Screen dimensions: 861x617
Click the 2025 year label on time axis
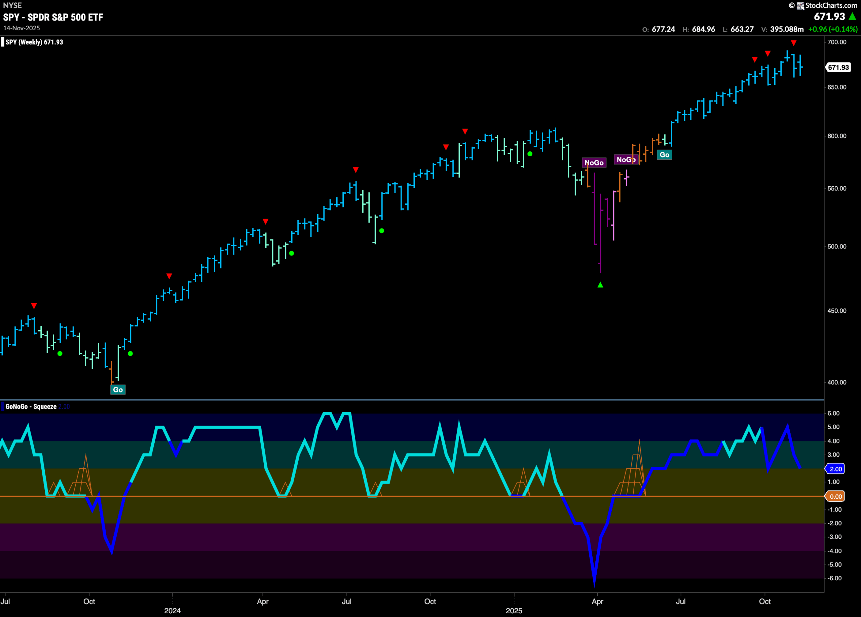point(514,611)
